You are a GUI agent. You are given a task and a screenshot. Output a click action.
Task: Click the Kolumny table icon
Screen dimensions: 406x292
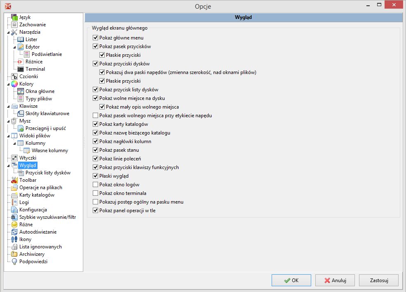[x=21, y=143]
